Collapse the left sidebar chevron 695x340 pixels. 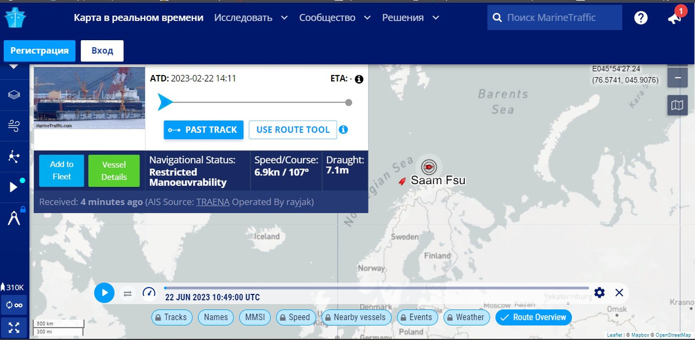point(14,67)
